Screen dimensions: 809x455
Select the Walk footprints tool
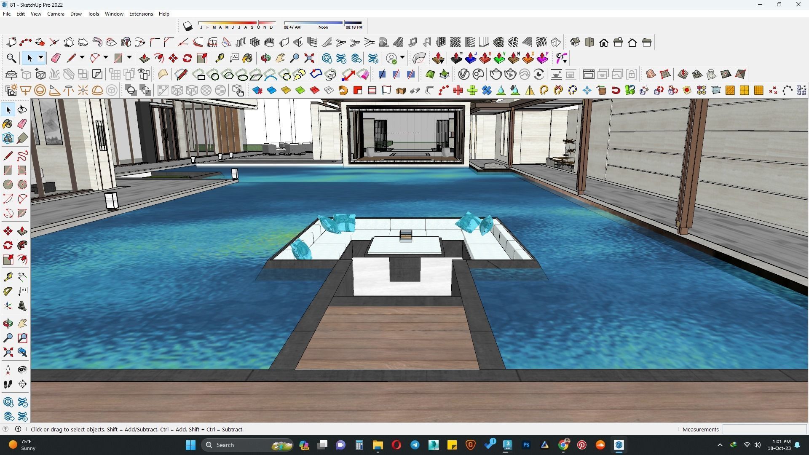8,384
